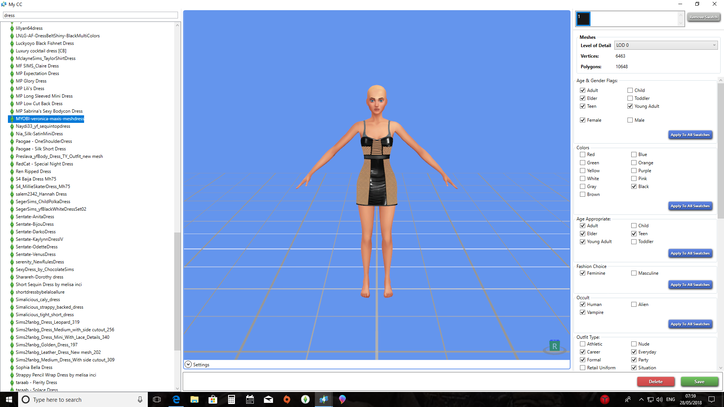Image resolution: width=724 pixels, height=407 pixels.
Task: Open the People icon in system tray
Action: tap(628, 399)
